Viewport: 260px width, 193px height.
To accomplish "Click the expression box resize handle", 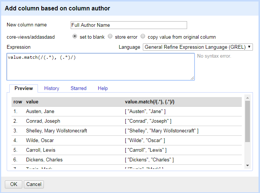I will tap(192, 78).
